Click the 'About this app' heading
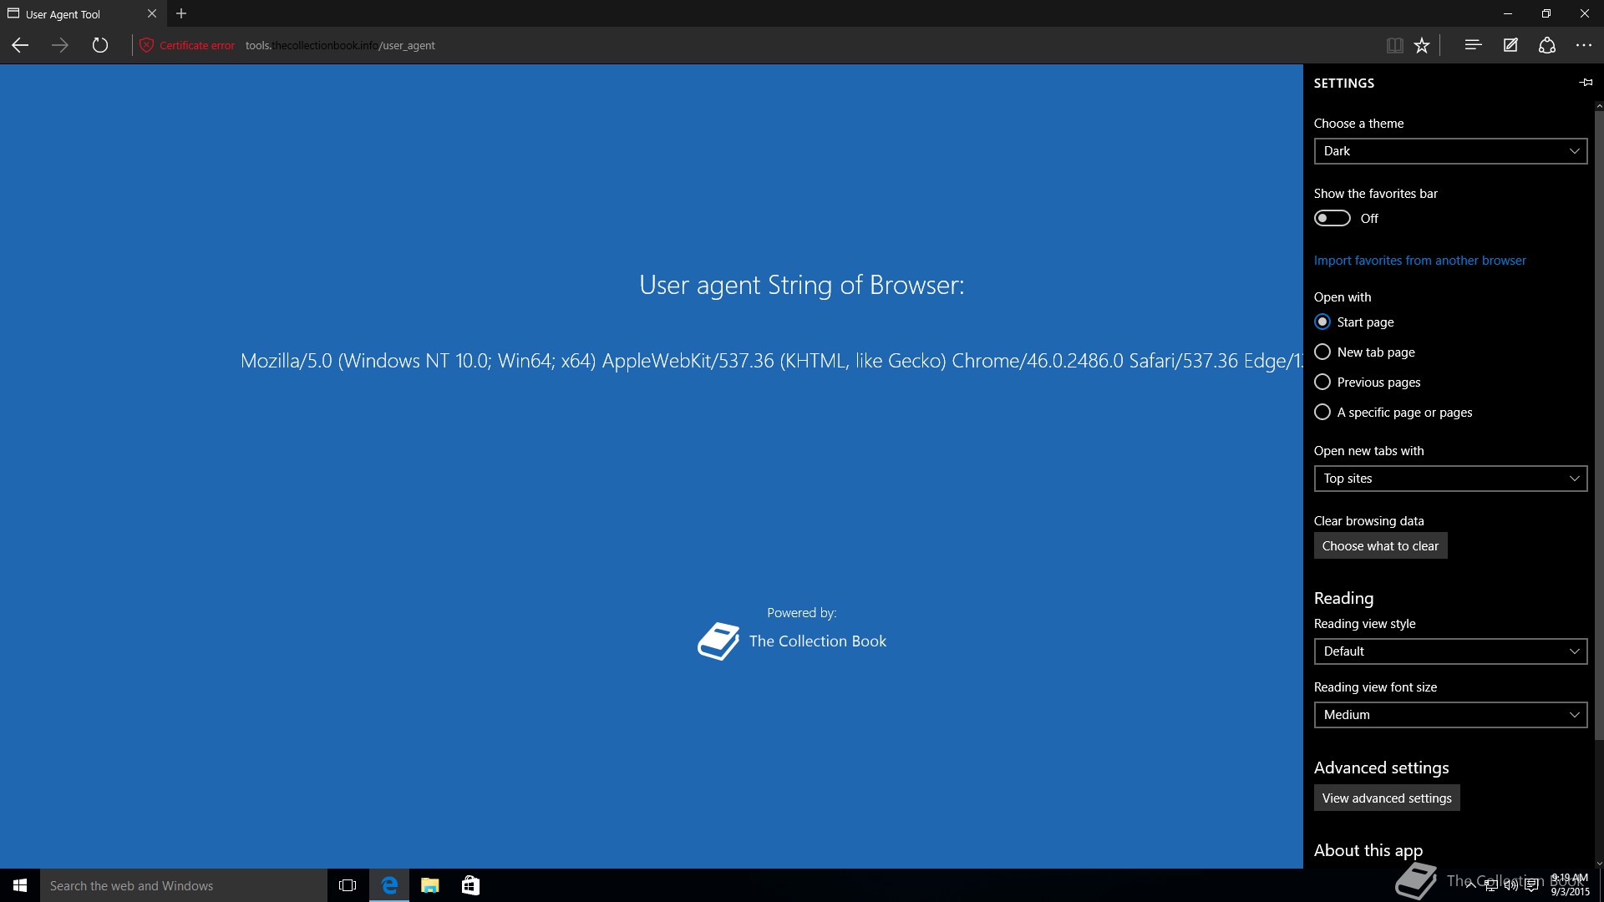The height and width of the screenshot is (902, 1604). (1368, 850)
